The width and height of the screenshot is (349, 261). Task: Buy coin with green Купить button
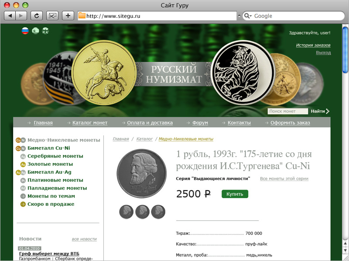tap(235, 194)
